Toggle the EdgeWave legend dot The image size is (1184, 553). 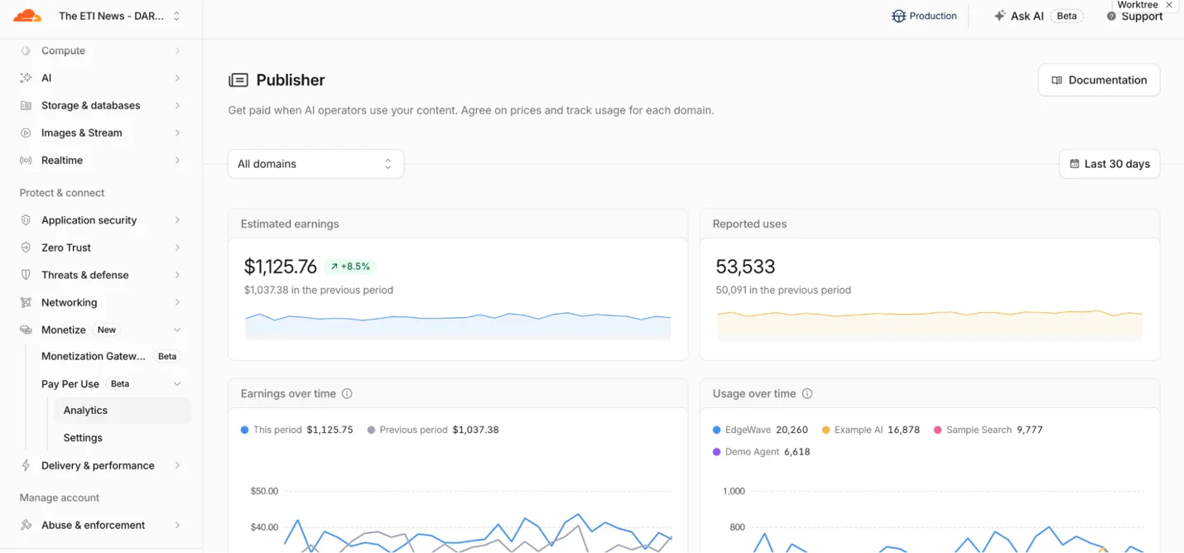tap(717, 430)
